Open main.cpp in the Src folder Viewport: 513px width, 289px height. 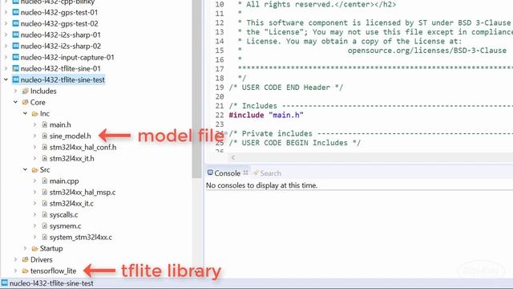coord(64,181)
